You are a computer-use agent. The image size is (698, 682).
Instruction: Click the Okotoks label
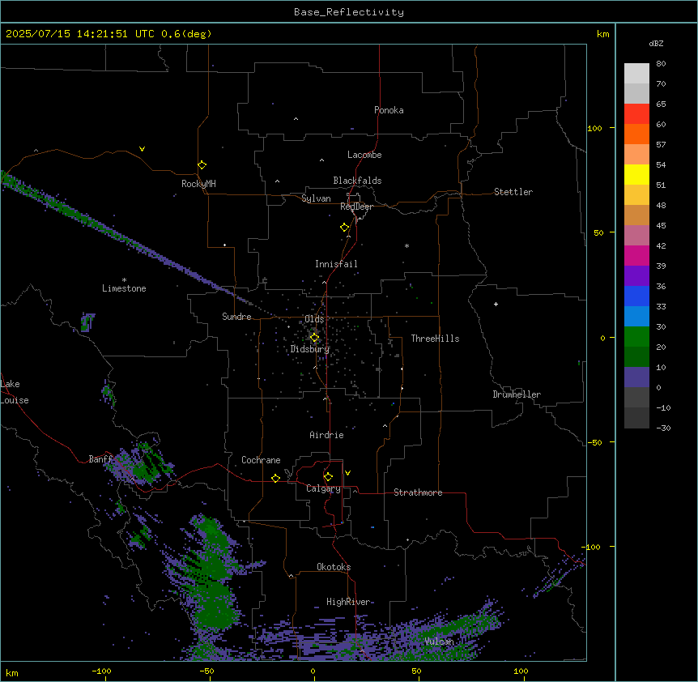pos(334,567)
